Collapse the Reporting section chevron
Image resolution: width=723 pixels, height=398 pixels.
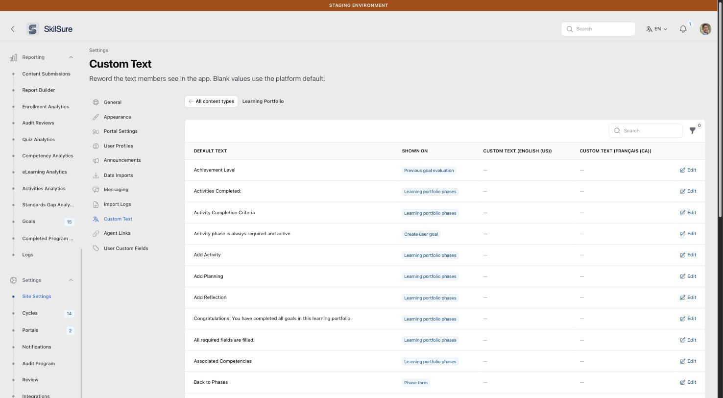(x=71, y=57)
